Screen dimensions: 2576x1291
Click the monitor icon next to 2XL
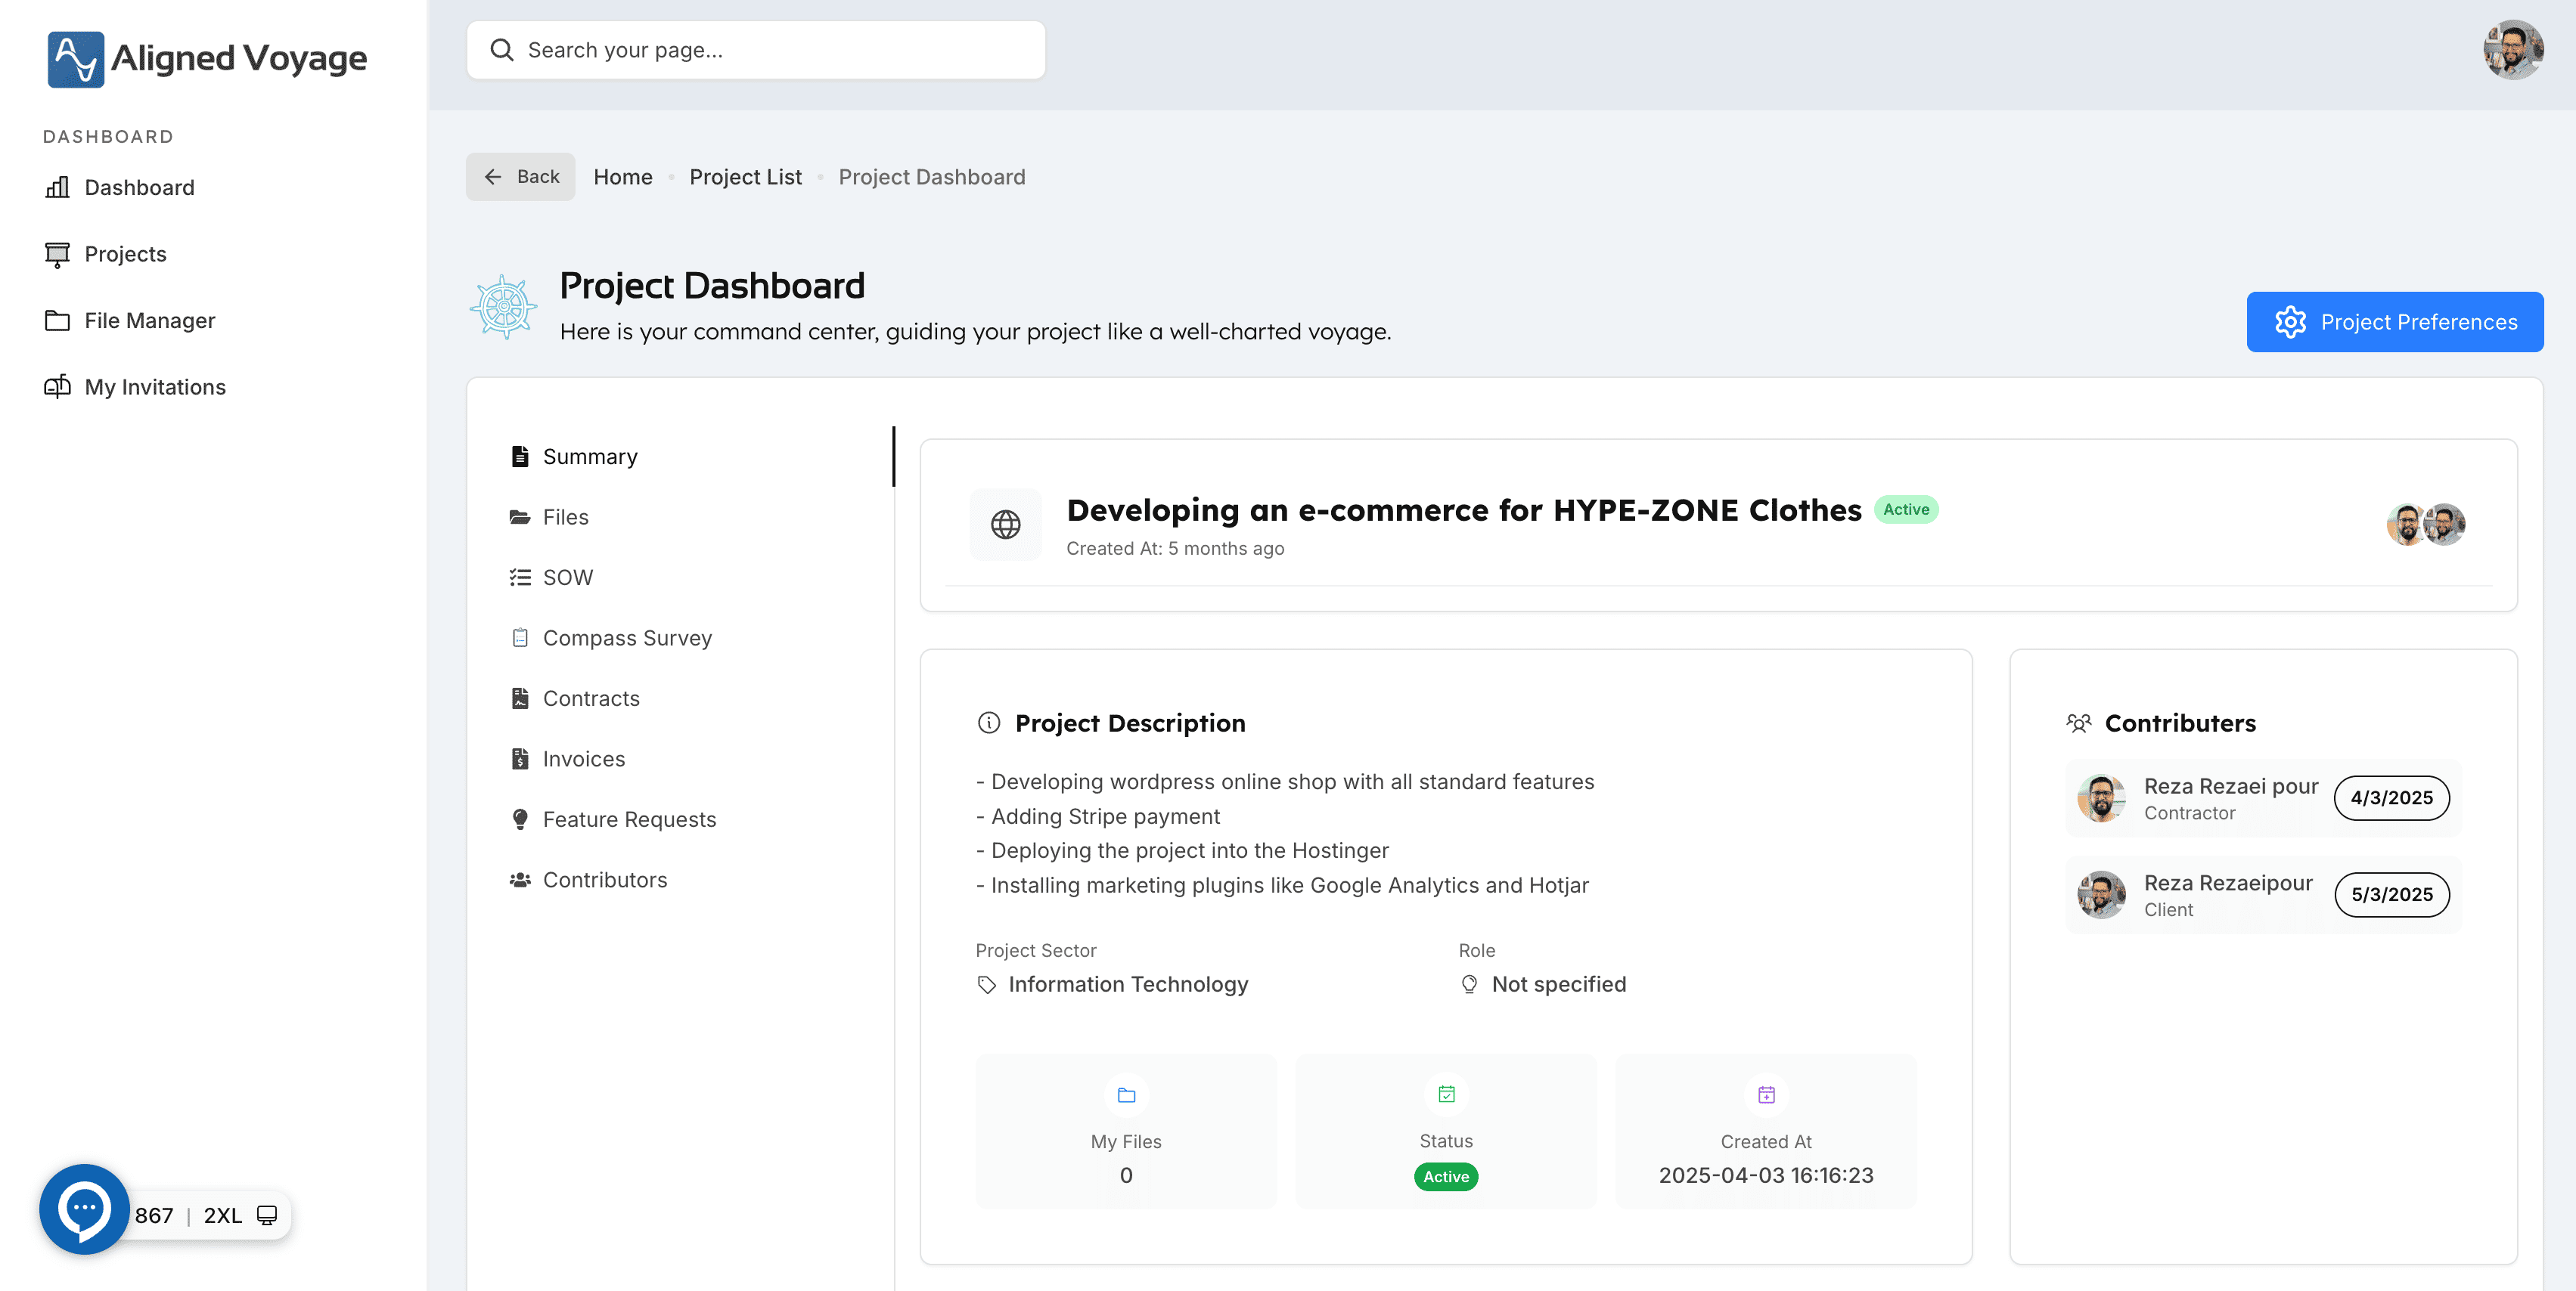(267, 1215)
